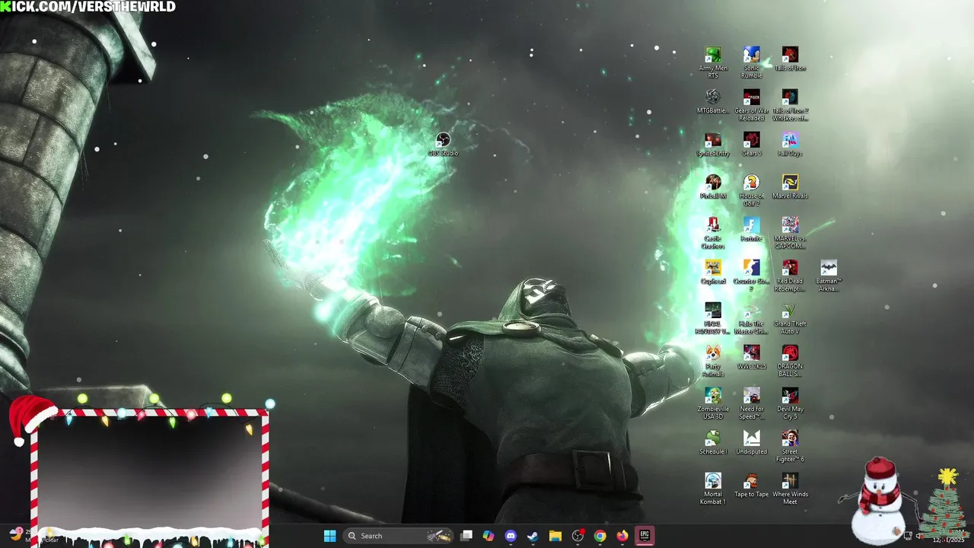Image resolution: width=974 pixels, height=548 pixels.
Task: Select the DRAGON BALL shortcut
Action: tap(790, 361)
